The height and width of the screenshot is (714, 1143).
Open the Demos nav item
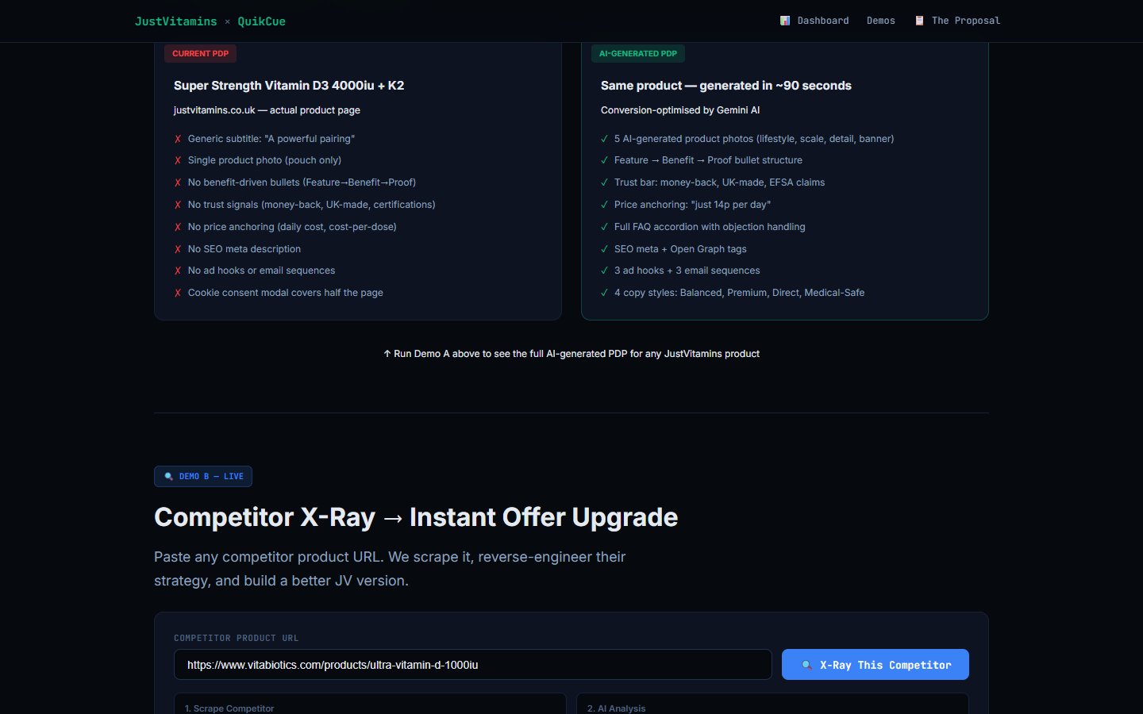tap(880, 21)
